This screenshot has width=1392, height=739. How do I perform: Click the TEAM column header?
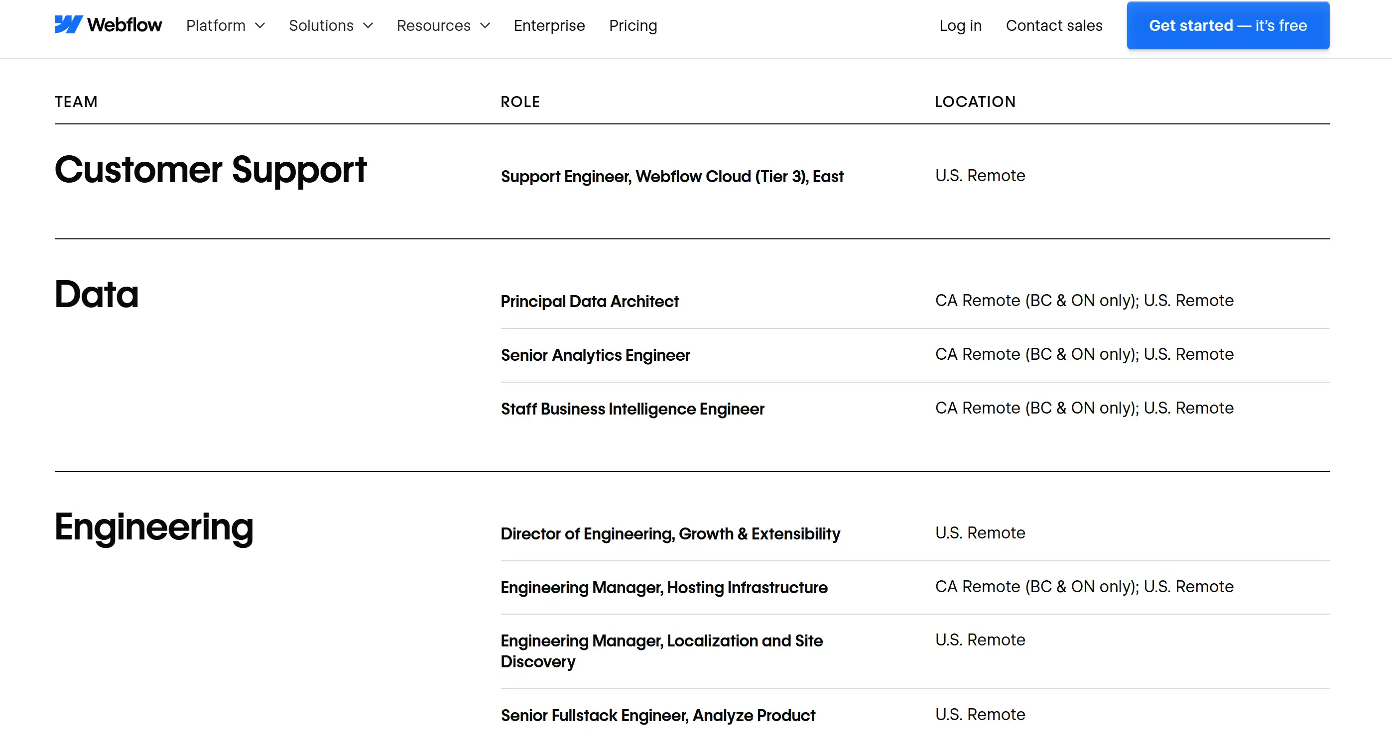coord(76,102)
